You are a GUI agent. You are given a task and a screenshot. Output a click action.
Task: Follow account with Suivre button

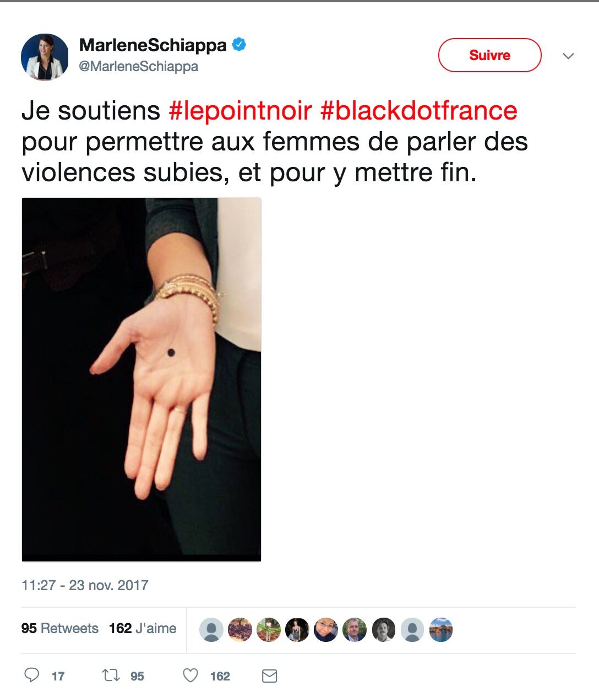[489, 55]
